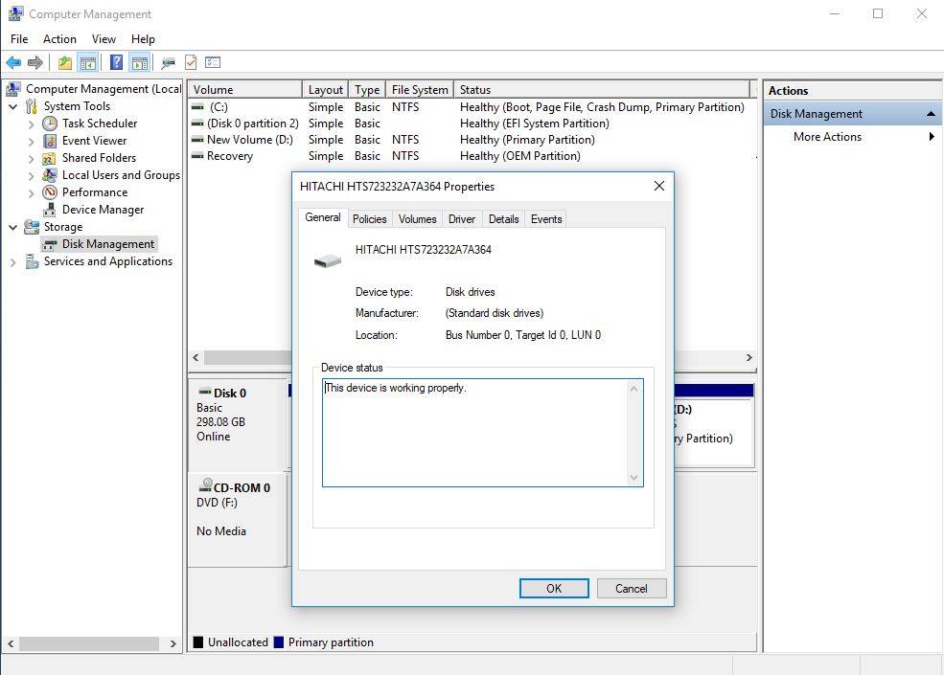
Task: Click the Performance icon in the tree
Action: 50,192
